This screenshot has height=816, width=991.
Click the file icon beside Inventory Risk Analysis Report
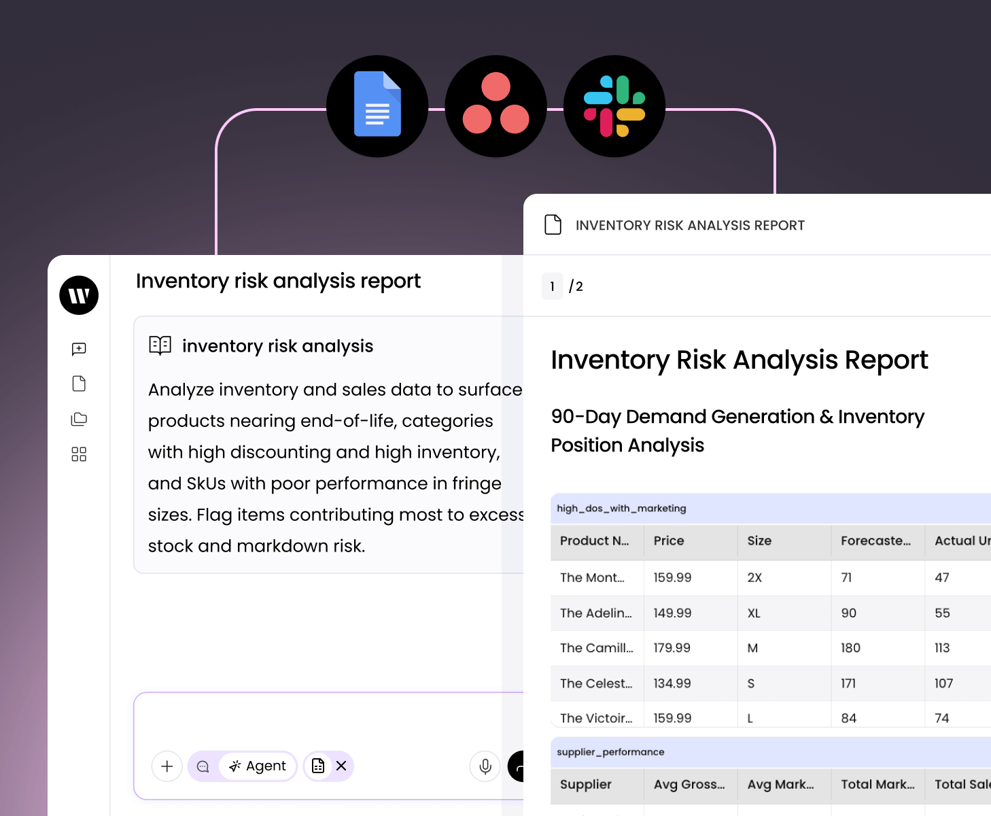(x=553, y=224)
